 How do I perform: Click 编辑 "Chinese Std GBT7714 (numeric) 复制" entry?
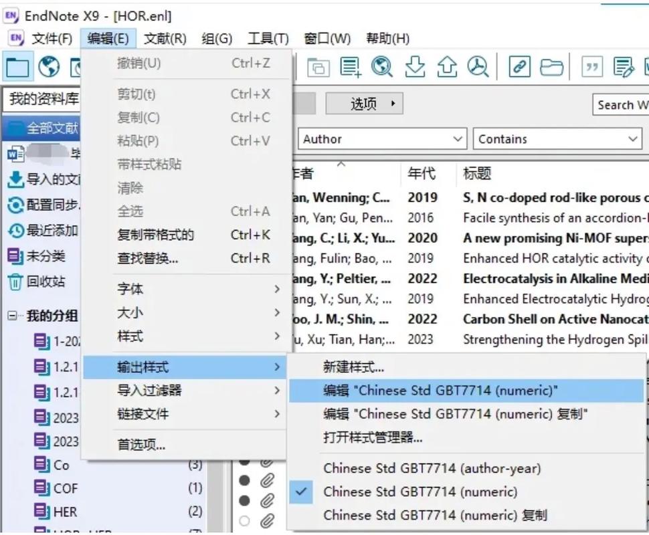point(467,414)
